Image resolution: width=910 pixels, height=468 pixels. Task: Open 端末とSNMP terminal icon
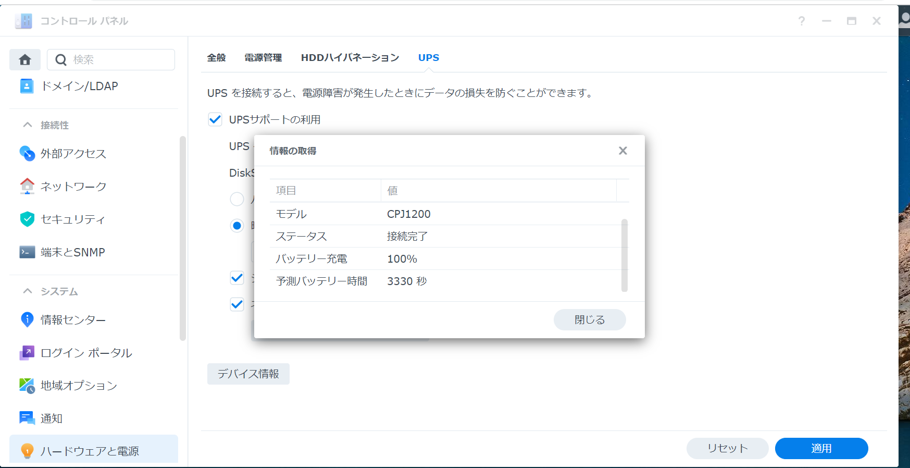click(27, 252)
